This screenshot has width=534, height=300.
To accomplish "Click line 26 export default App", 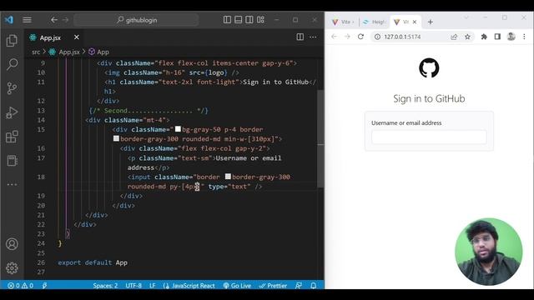I will [x=93, y=262].
